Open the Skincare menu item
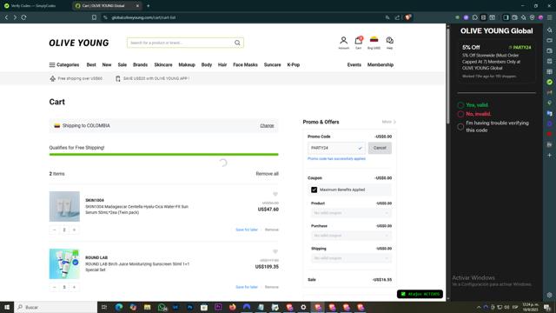 pos(163,65)
